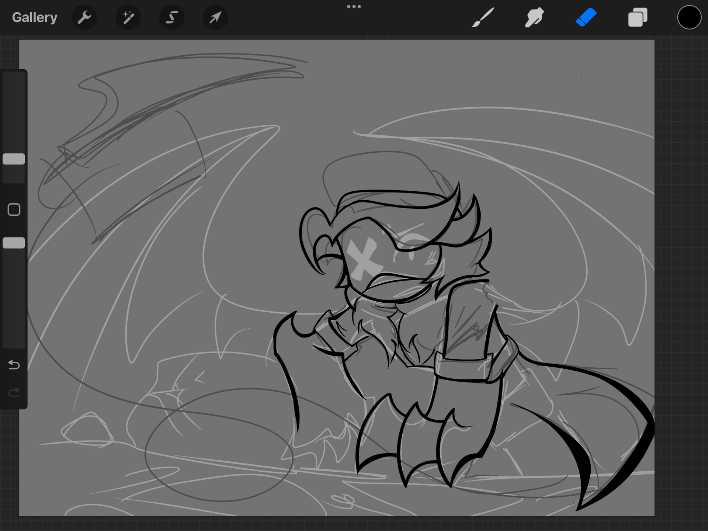This screenshot has height=531, width=708.
Task: Activate the Transform arrow tool
Action: coord(216,17)
